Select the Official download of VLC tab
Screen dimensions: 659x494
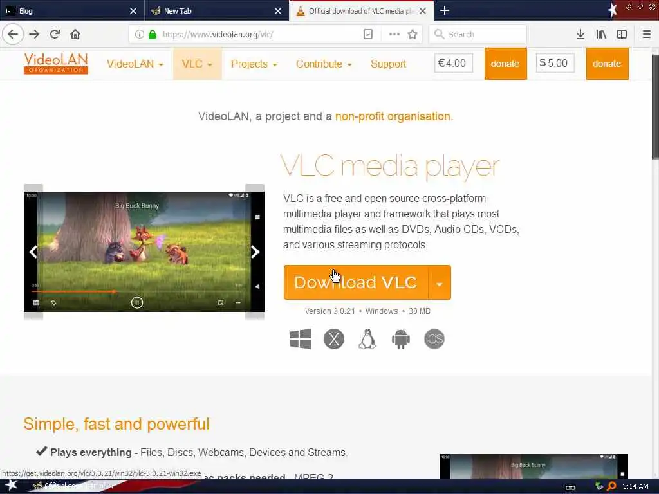362,10
